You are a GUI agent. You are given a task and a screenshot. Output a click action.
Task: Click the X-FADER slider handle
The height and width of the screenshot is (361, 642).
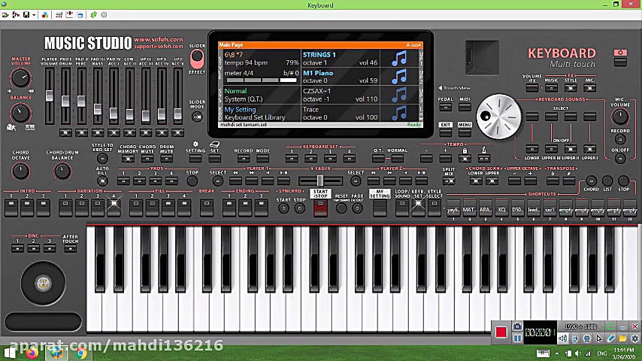coord(320,180)
